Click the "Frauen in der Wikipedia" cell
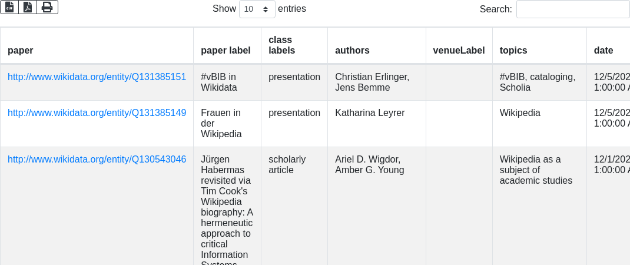 pyautogui.click(x=221, y=123)
